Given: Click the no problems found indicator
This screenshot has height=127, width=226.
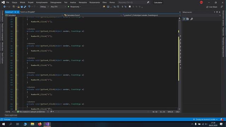Looking at the screenshot, I should 31,112.
